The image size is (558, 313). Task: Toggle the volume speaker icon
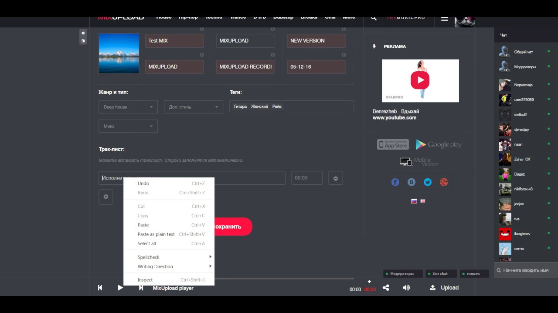click(x=406, y=288)
